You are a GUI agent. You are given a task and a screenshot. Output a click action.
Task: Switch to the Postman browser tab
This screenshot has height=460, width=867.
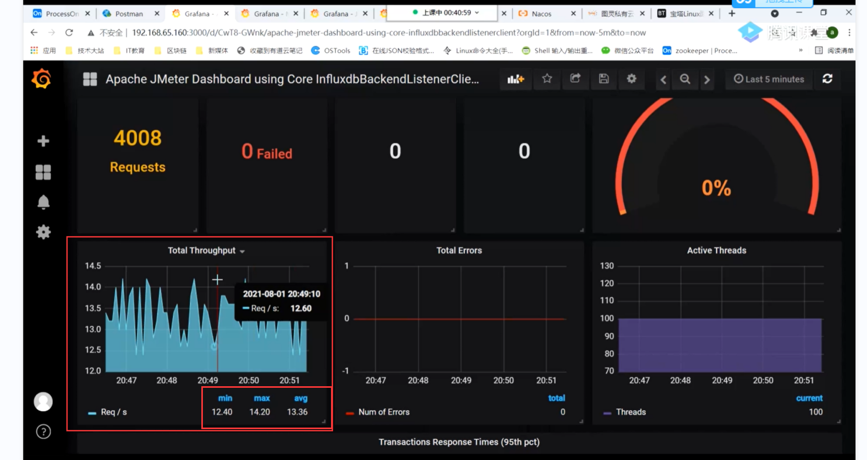click(x=131, y=14)
